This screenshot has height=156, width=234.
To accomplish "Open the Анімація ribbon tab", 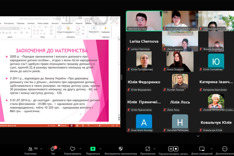I will [x=31, y=23].
